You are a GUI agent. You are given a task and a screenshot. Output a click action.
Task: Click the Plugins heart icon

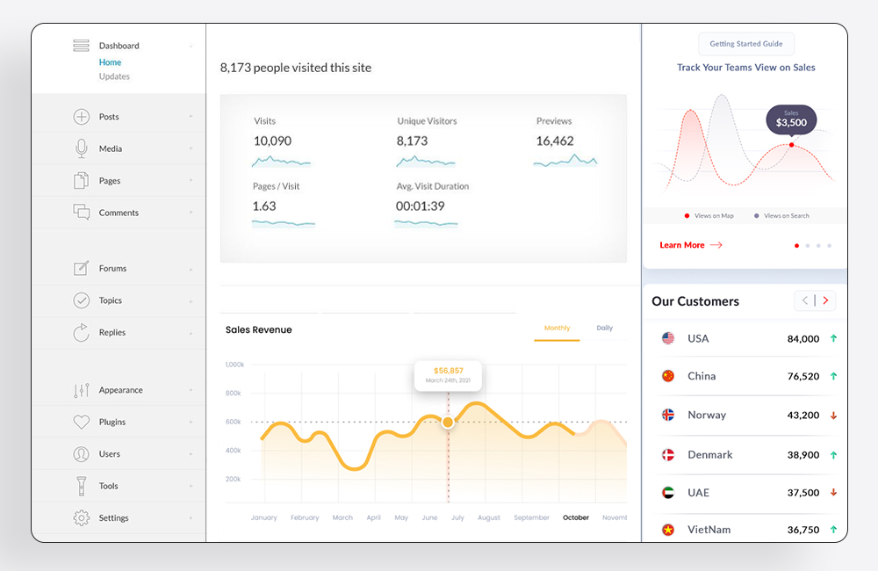tap(81, 422)
